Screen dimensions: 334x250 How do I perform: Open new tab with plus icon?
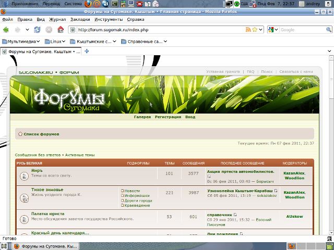(87, 52)
